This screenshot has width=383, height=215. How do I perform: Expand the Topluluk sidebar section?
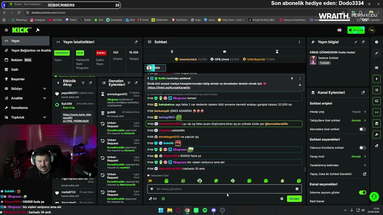coord(45,117)
